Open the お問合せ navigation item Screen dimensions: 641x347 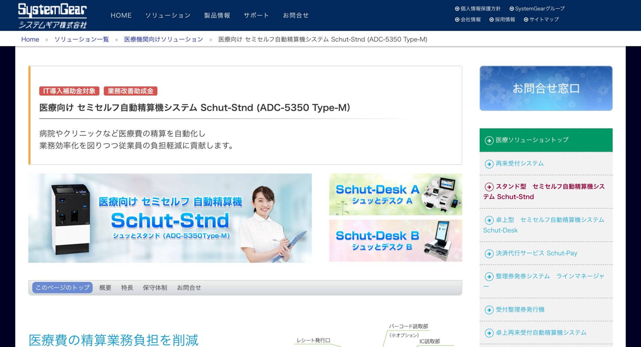point(296,15)
